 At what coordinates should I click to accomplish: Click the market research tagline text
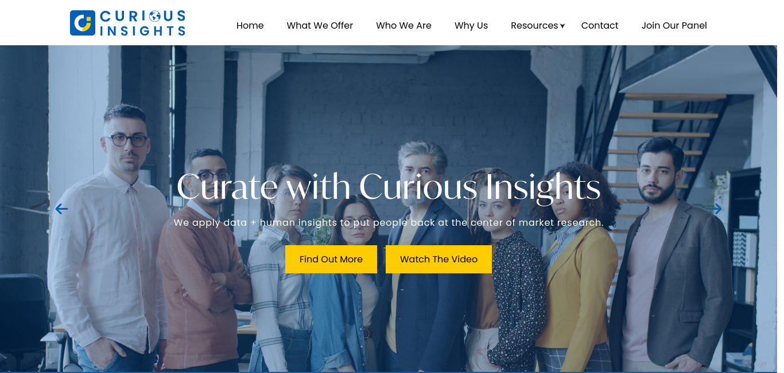coord(389,222)
